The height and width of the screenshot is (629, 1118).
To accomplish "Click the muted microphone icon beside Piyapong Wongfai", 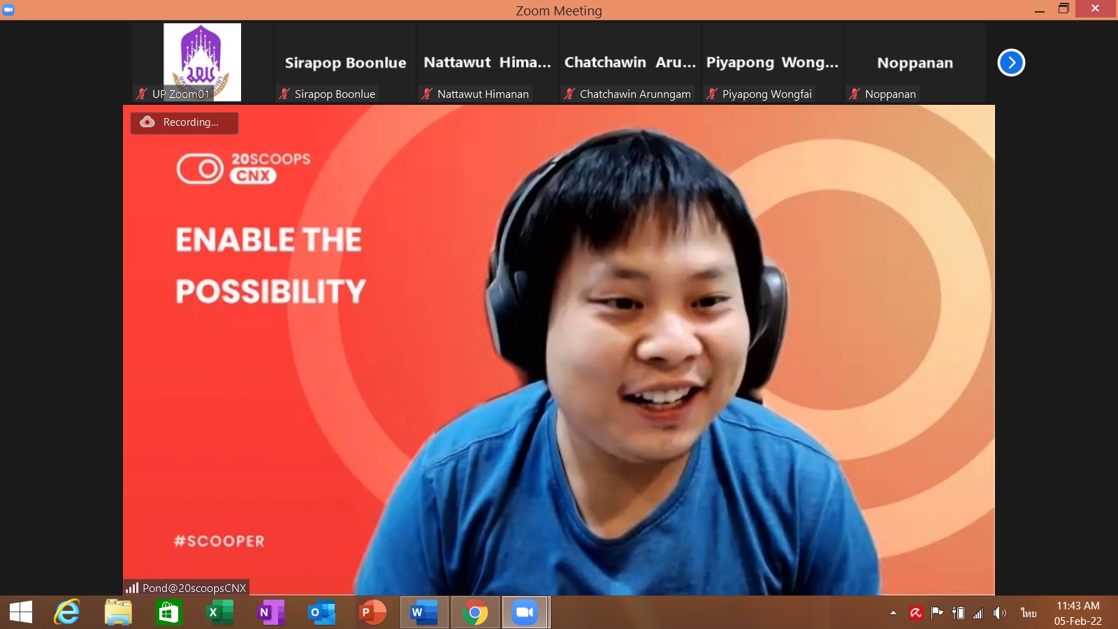I will pos(712,94).
